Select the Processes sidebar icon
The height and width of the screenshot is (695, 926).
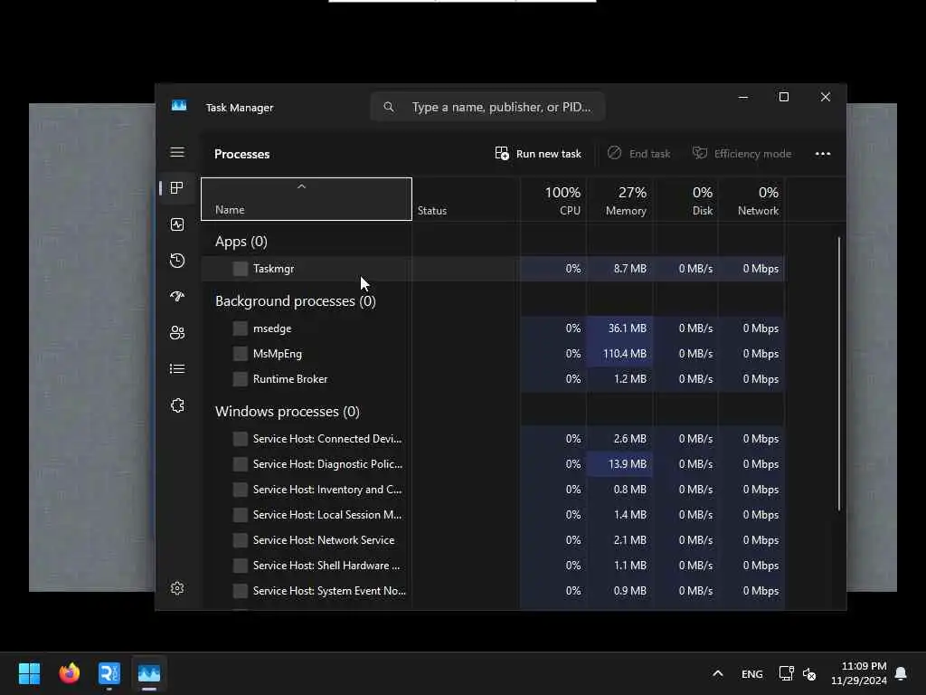[177, 188]
